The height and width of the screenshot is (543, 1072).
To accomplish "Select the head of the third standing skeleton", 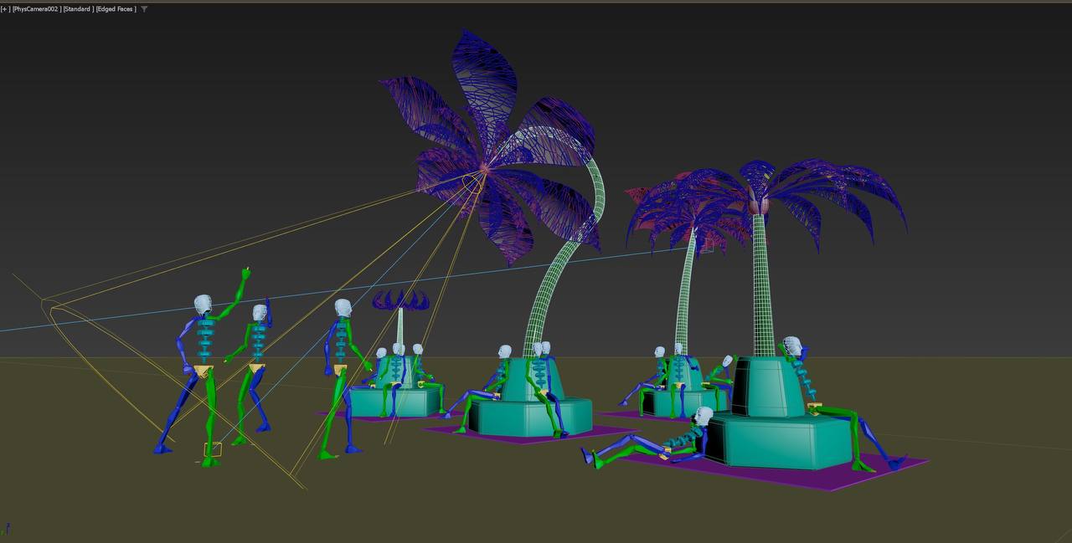I will [343, 308].
